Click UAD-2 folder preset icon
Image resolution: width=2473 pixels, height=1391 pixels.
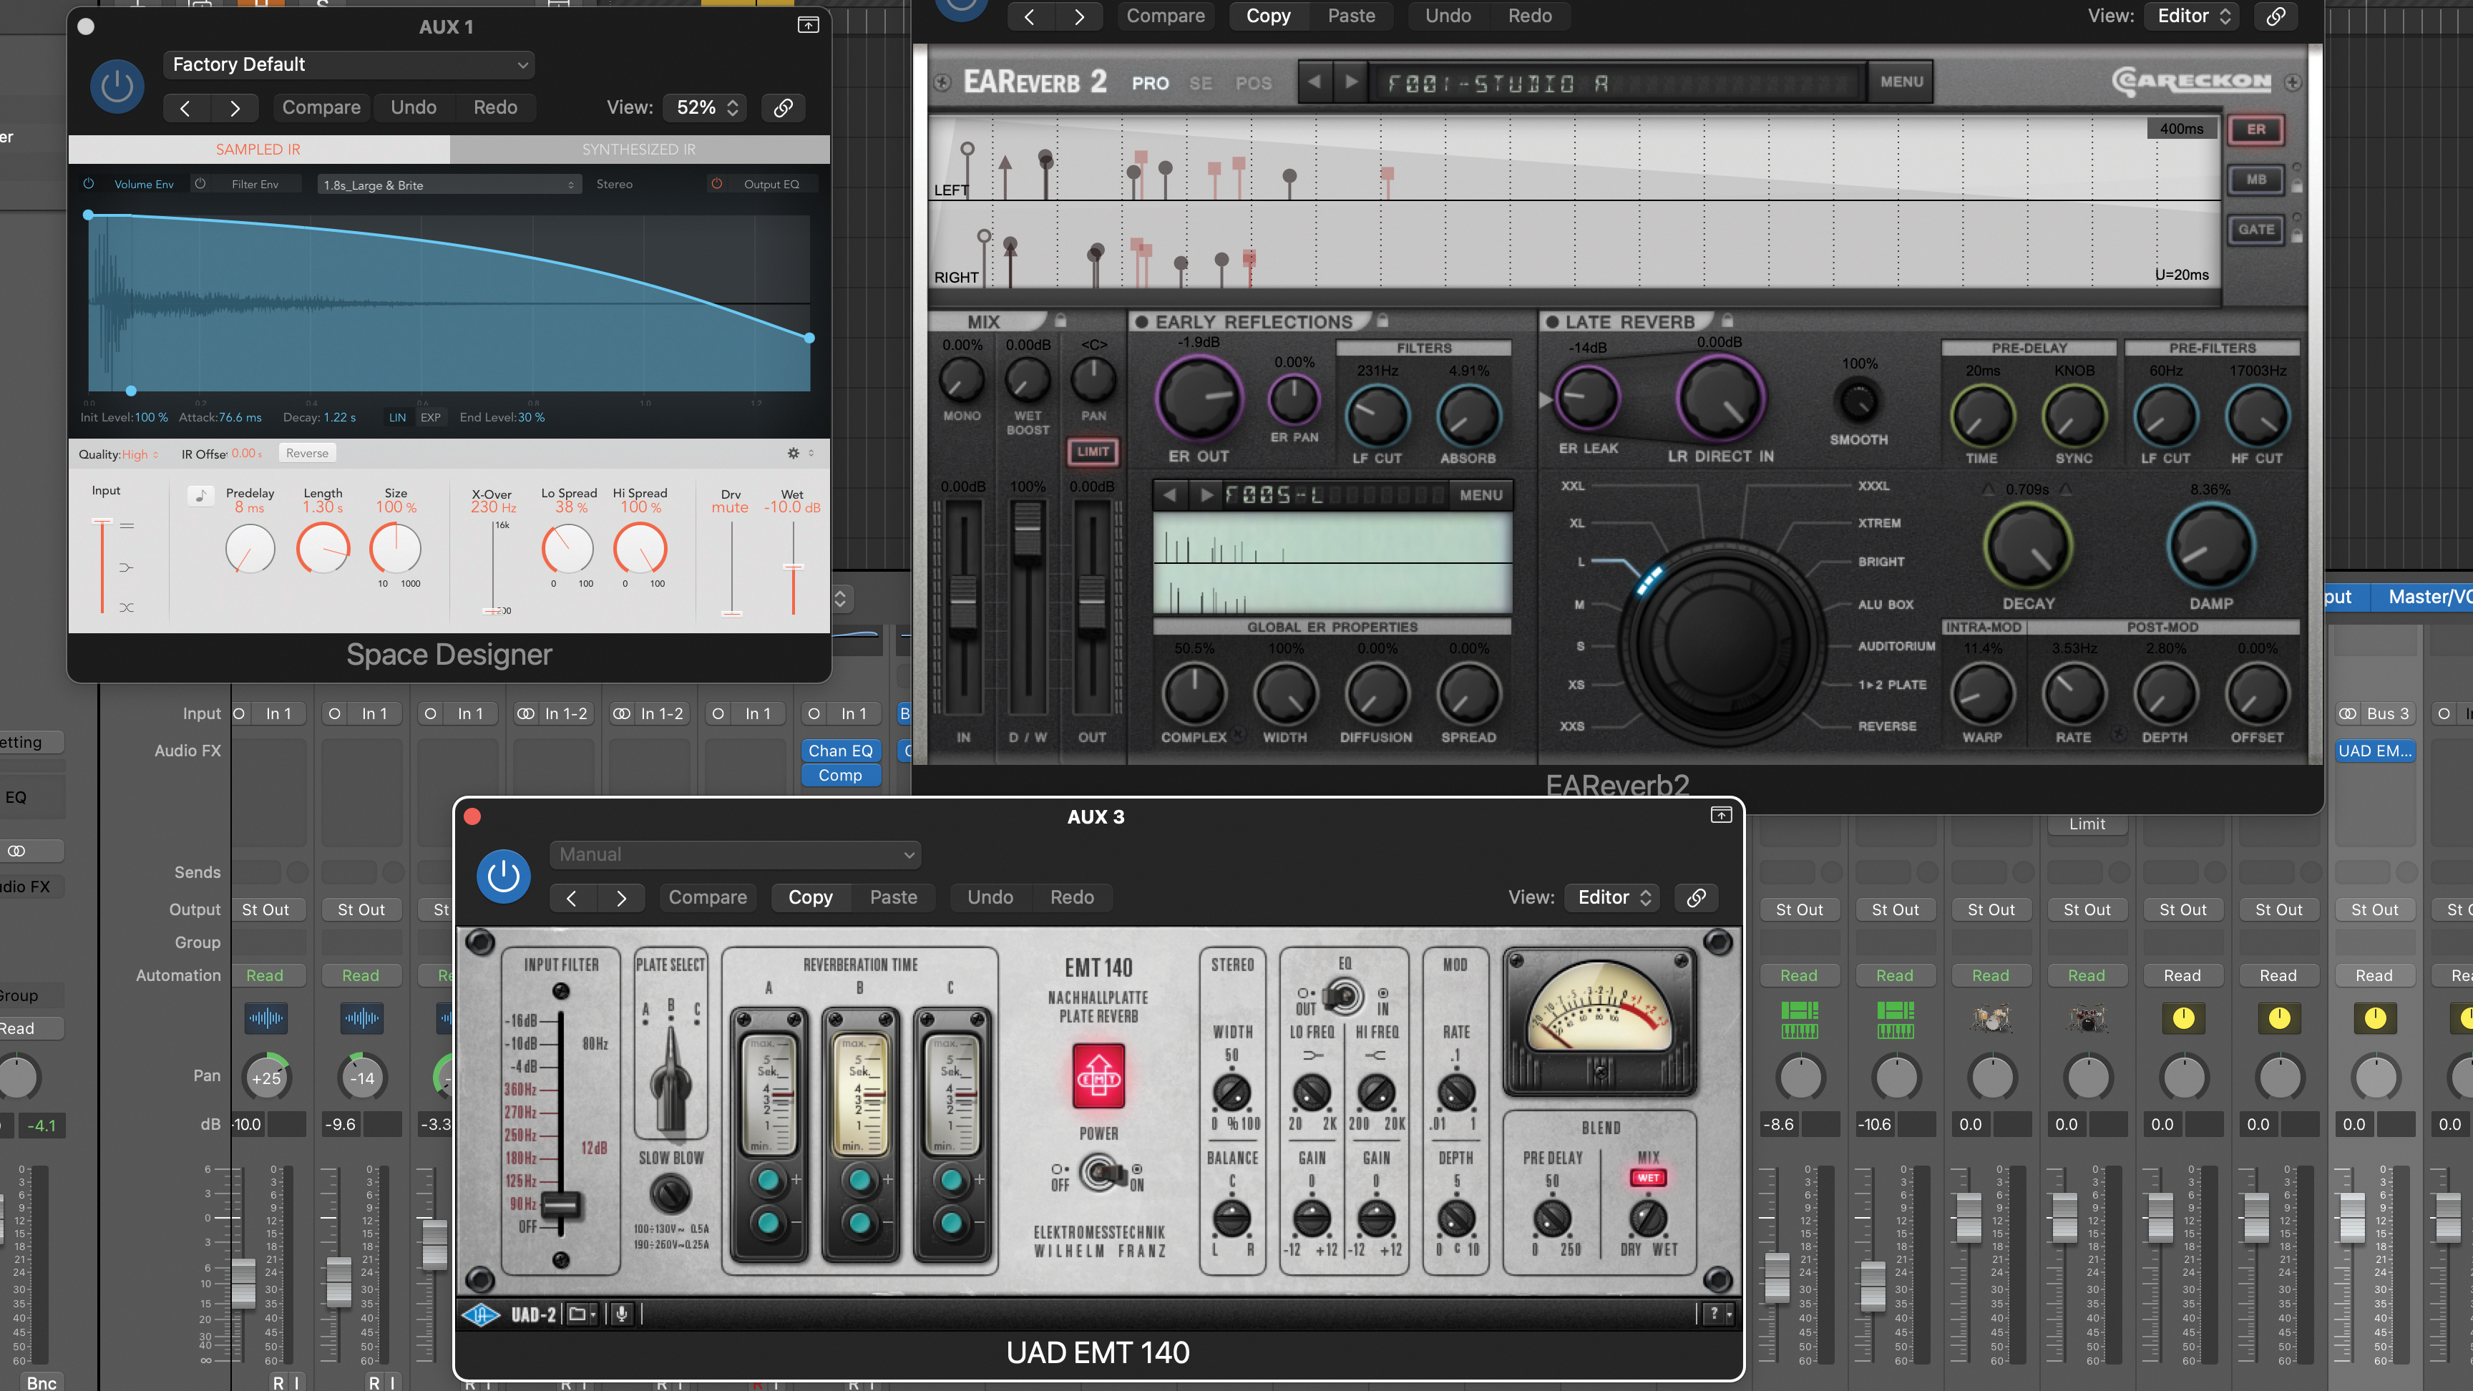coord(581,1314)
